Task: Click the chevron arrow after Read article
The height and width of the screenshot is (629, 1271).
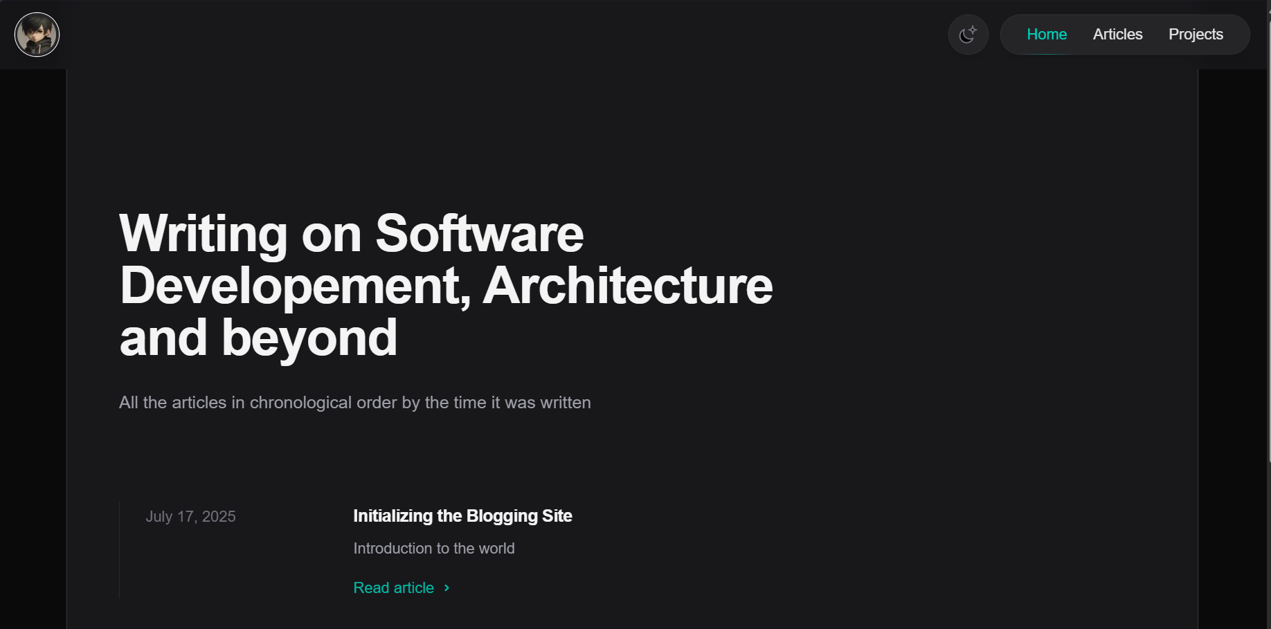Action: [447, 587]
